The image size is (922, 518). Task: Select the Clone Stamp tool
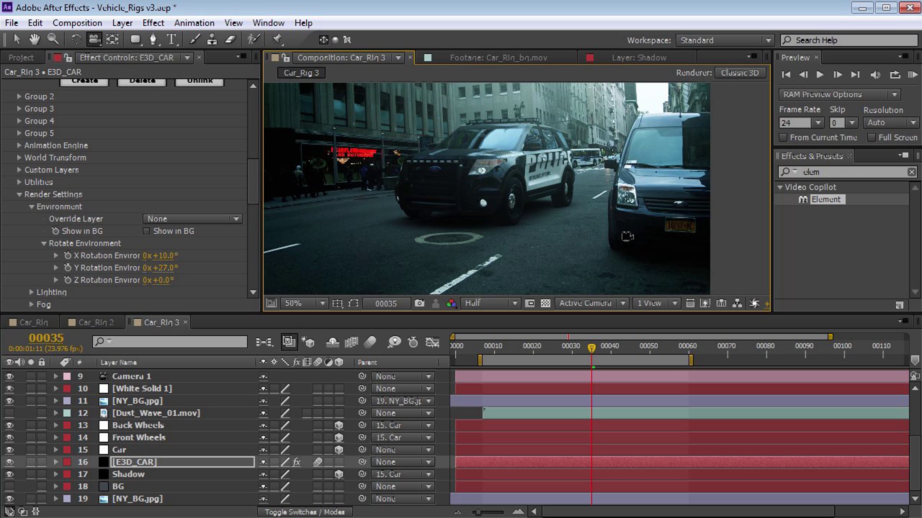coord(212,39)
